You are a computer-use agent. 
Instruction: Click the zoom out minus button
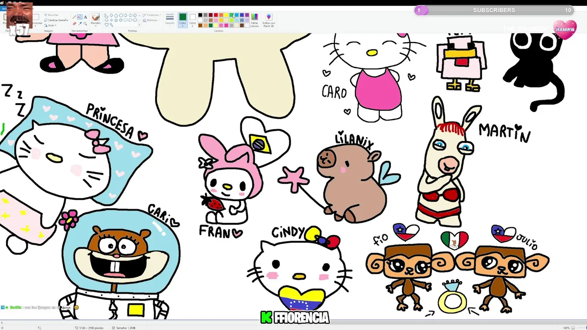point(573,328)
